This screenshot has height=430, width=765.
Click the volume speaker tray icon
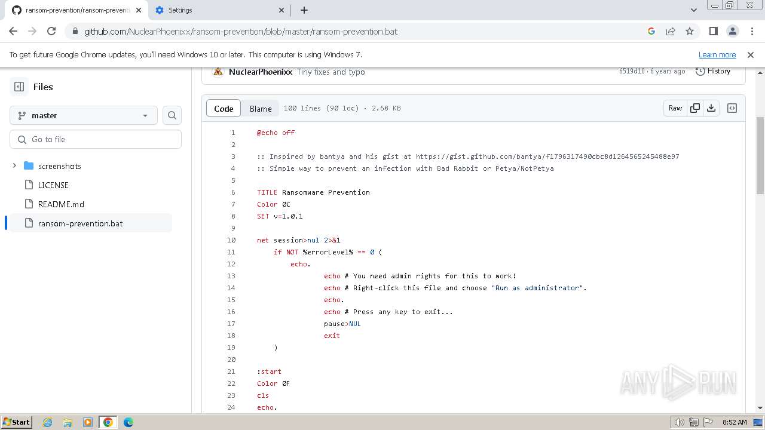(x=680, y=422)
